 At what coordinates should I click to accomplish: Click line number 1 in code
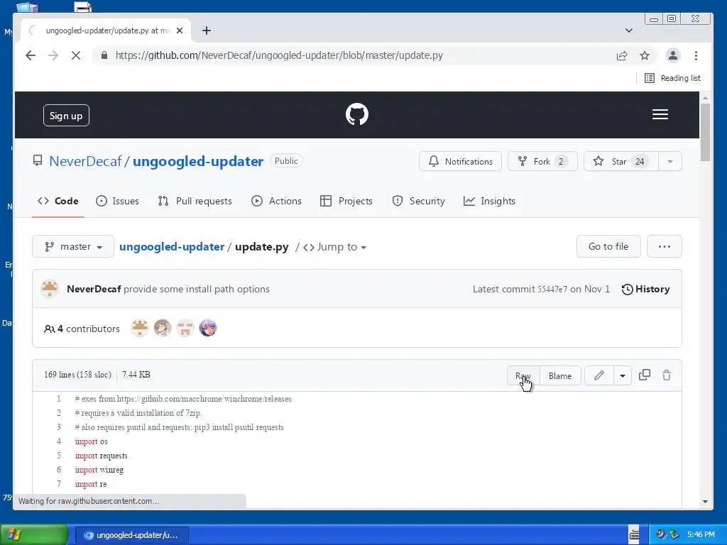59,399
